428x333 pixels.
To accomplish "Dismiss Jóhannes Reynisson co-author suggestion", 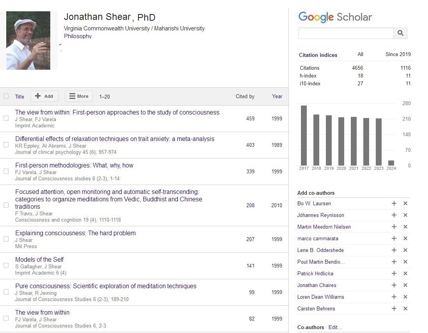I will coord(405,215).
